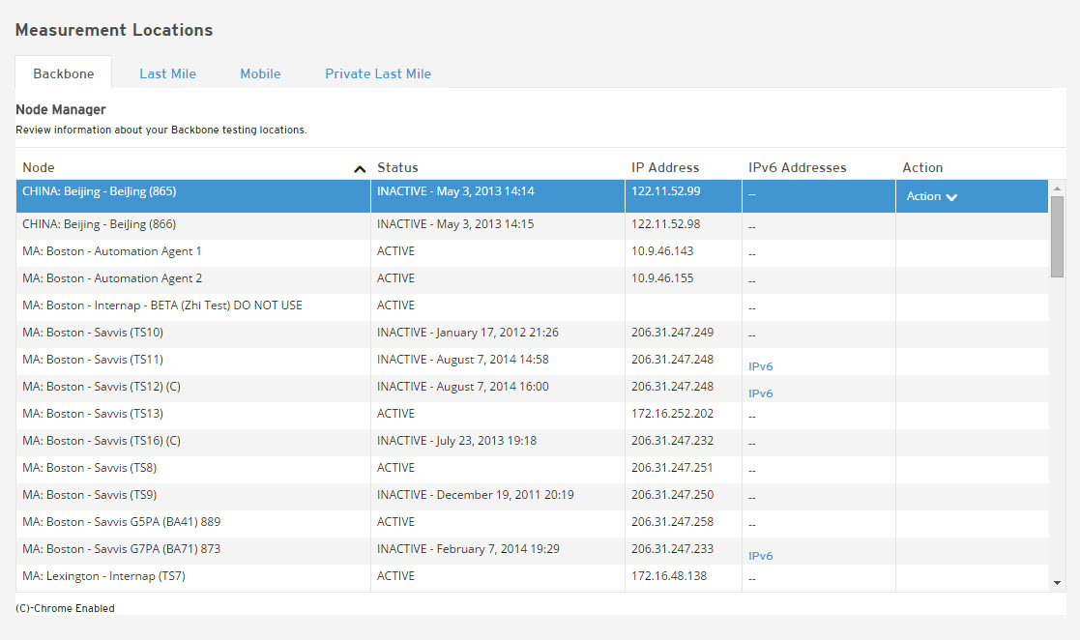Click status INACTIVE - February 7, 2014 19:29
The height and width of the screenshot is (640, 1080).
pyautogui.click(x=468, y=549)
